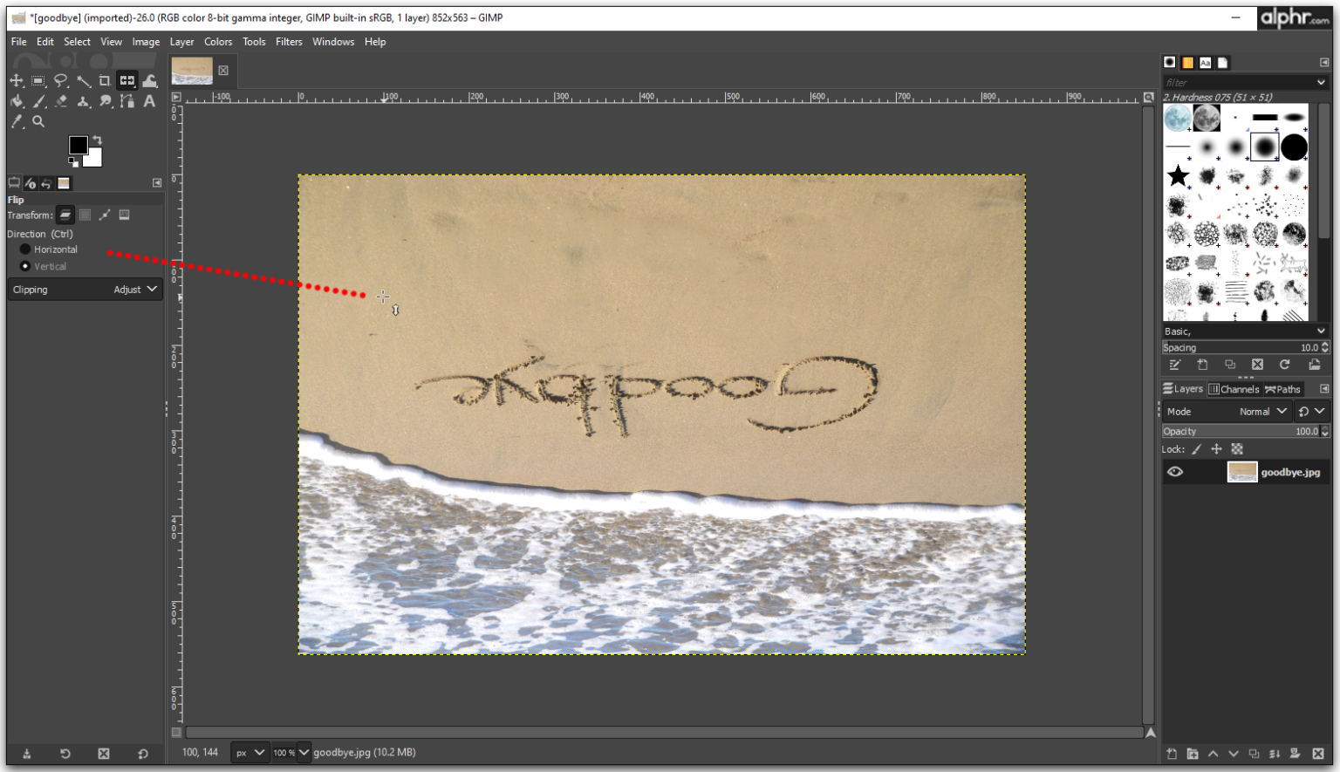Open the pixels unit dropdown in status bar
The height and width of the screenshot is (772, 1340).
pyautogui.click(x=249, y=752)
